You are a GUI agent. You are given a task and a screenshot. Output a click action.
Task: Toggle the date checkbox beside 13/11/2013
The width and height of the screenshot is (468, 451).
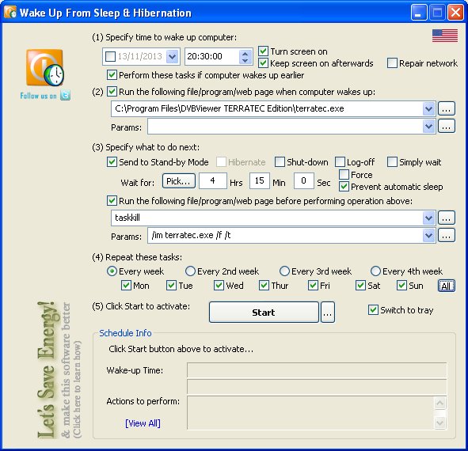110,56
